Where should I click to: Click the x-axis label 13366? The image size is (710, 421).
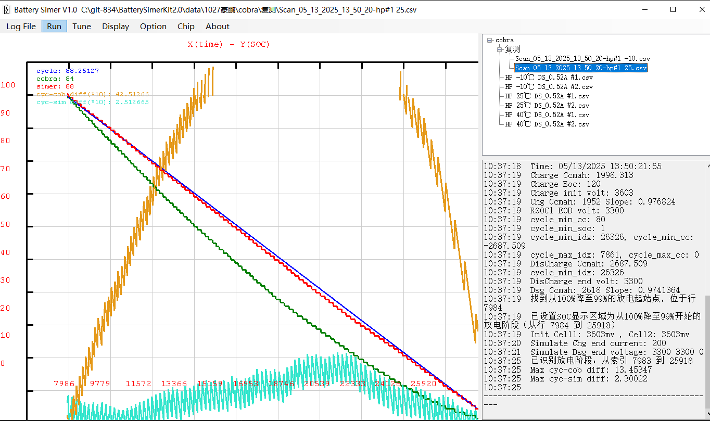click(x=174, y=384)
